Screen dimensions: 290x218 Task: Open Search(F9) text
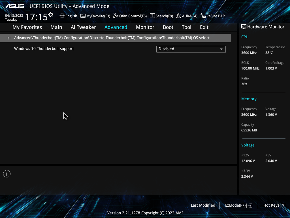[x=164, y=16]
